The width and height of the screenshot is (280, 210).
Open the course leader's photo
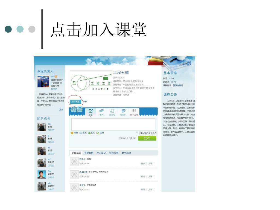(43, 81)
